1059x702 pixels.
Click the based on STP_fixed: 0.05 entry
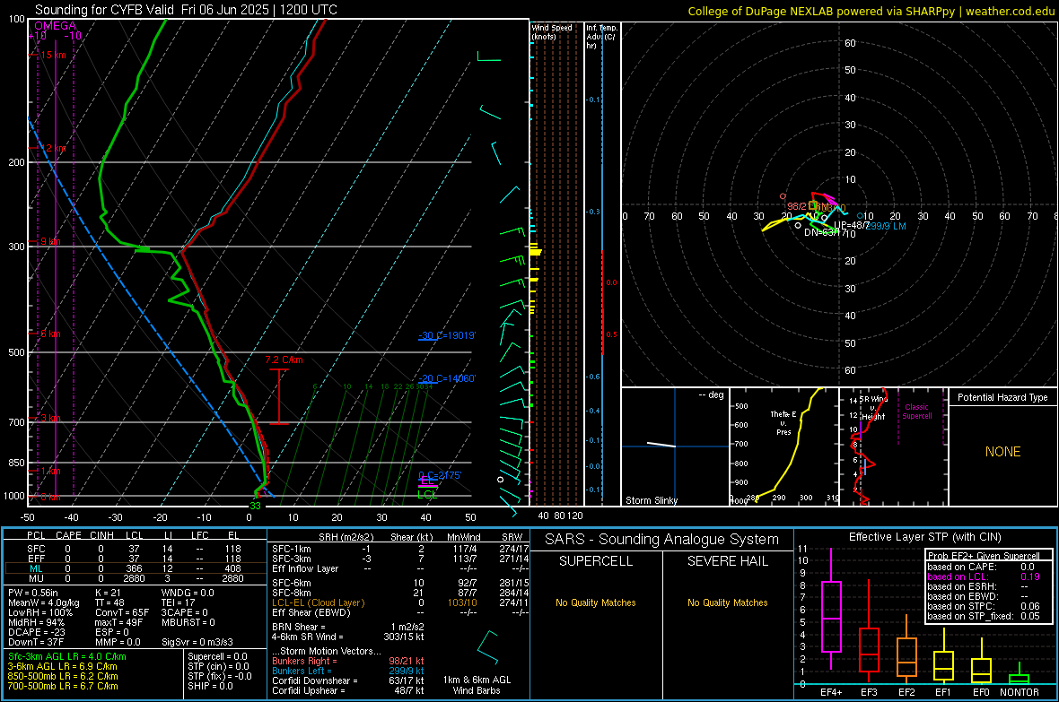[x=984, y=616]
